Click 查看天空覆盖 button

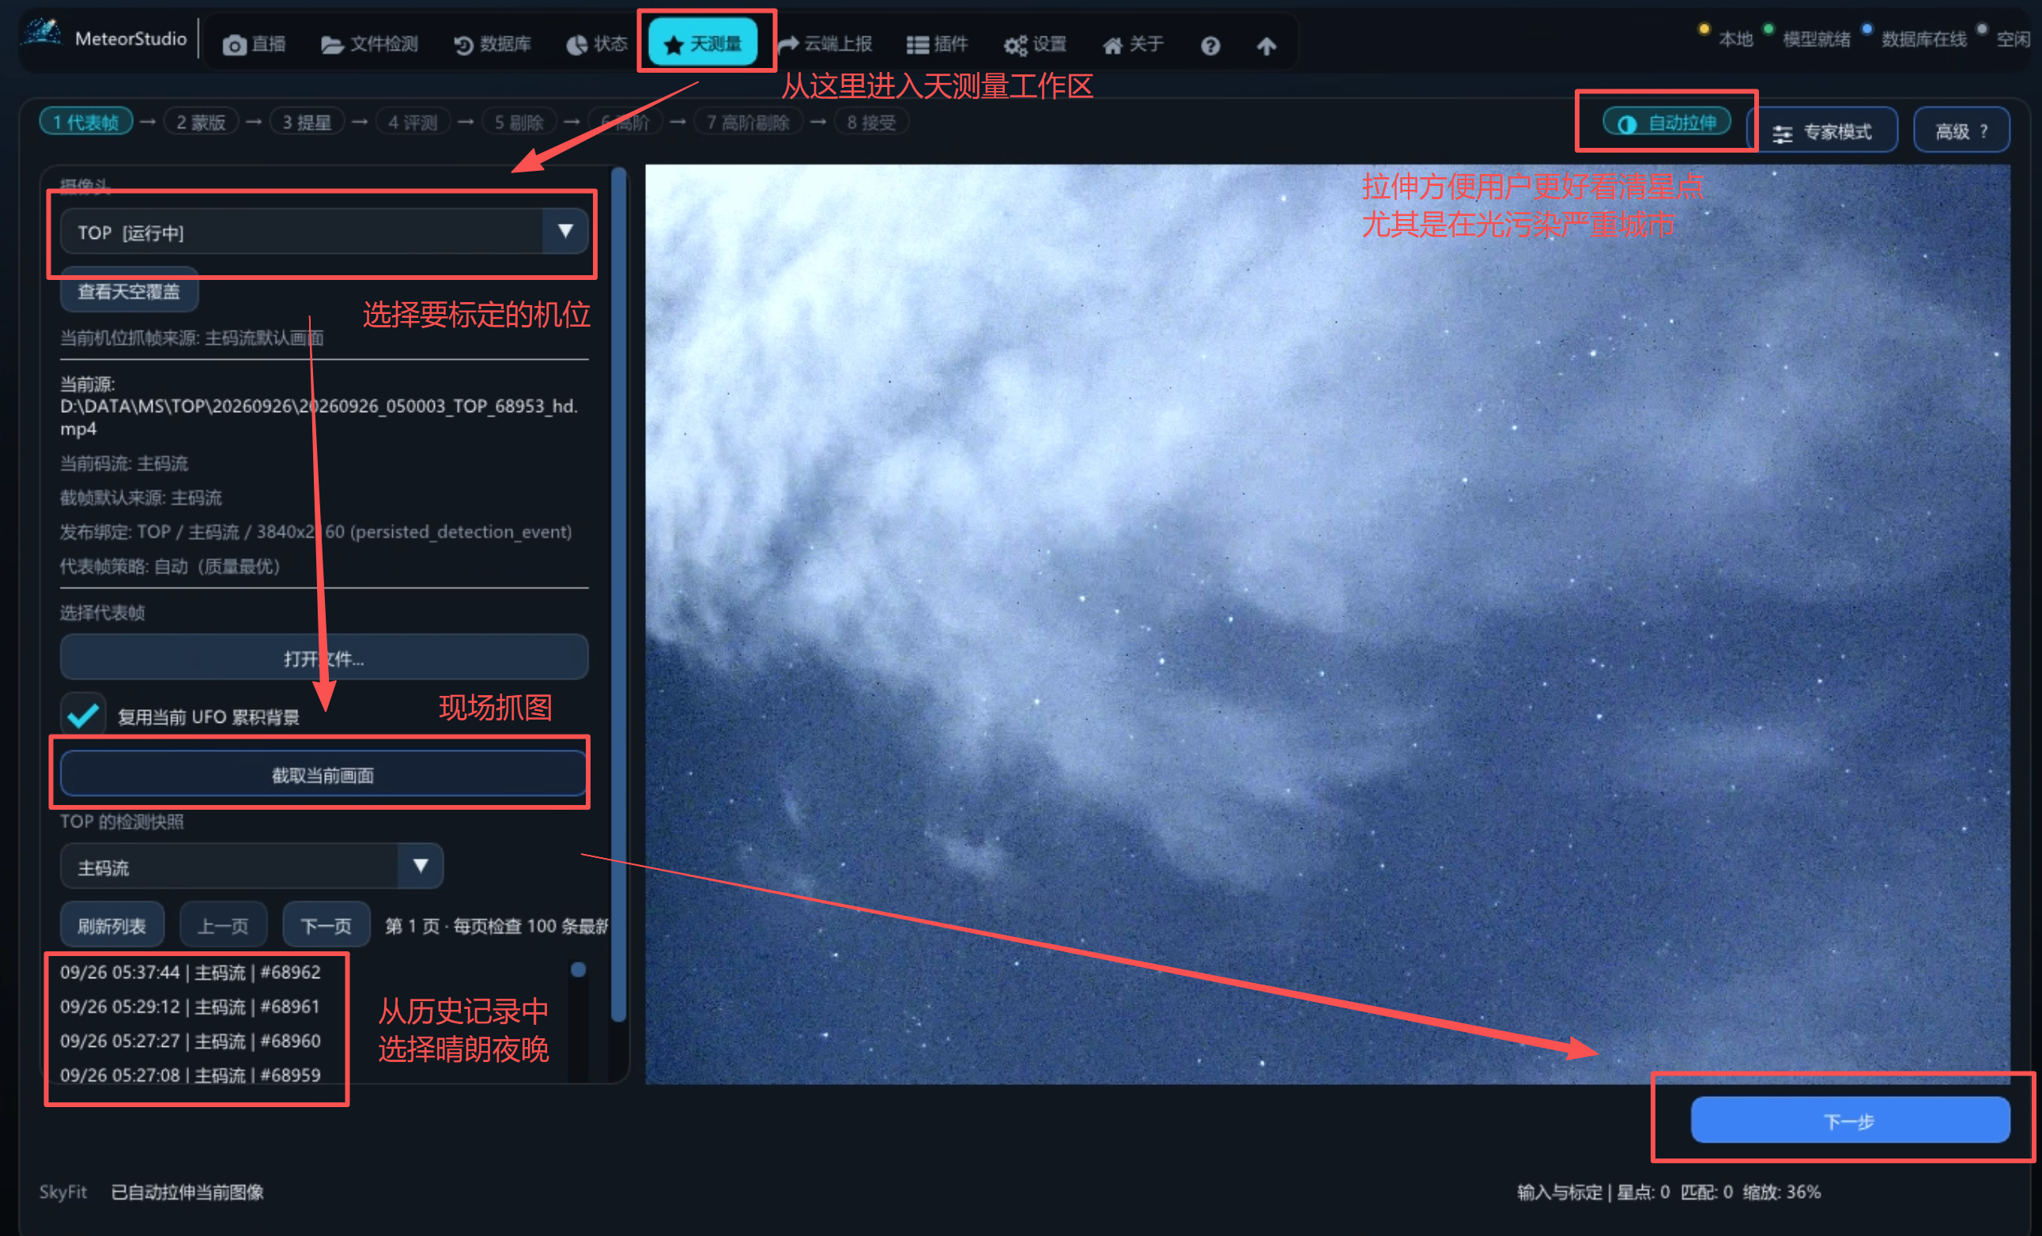(128, 291)
